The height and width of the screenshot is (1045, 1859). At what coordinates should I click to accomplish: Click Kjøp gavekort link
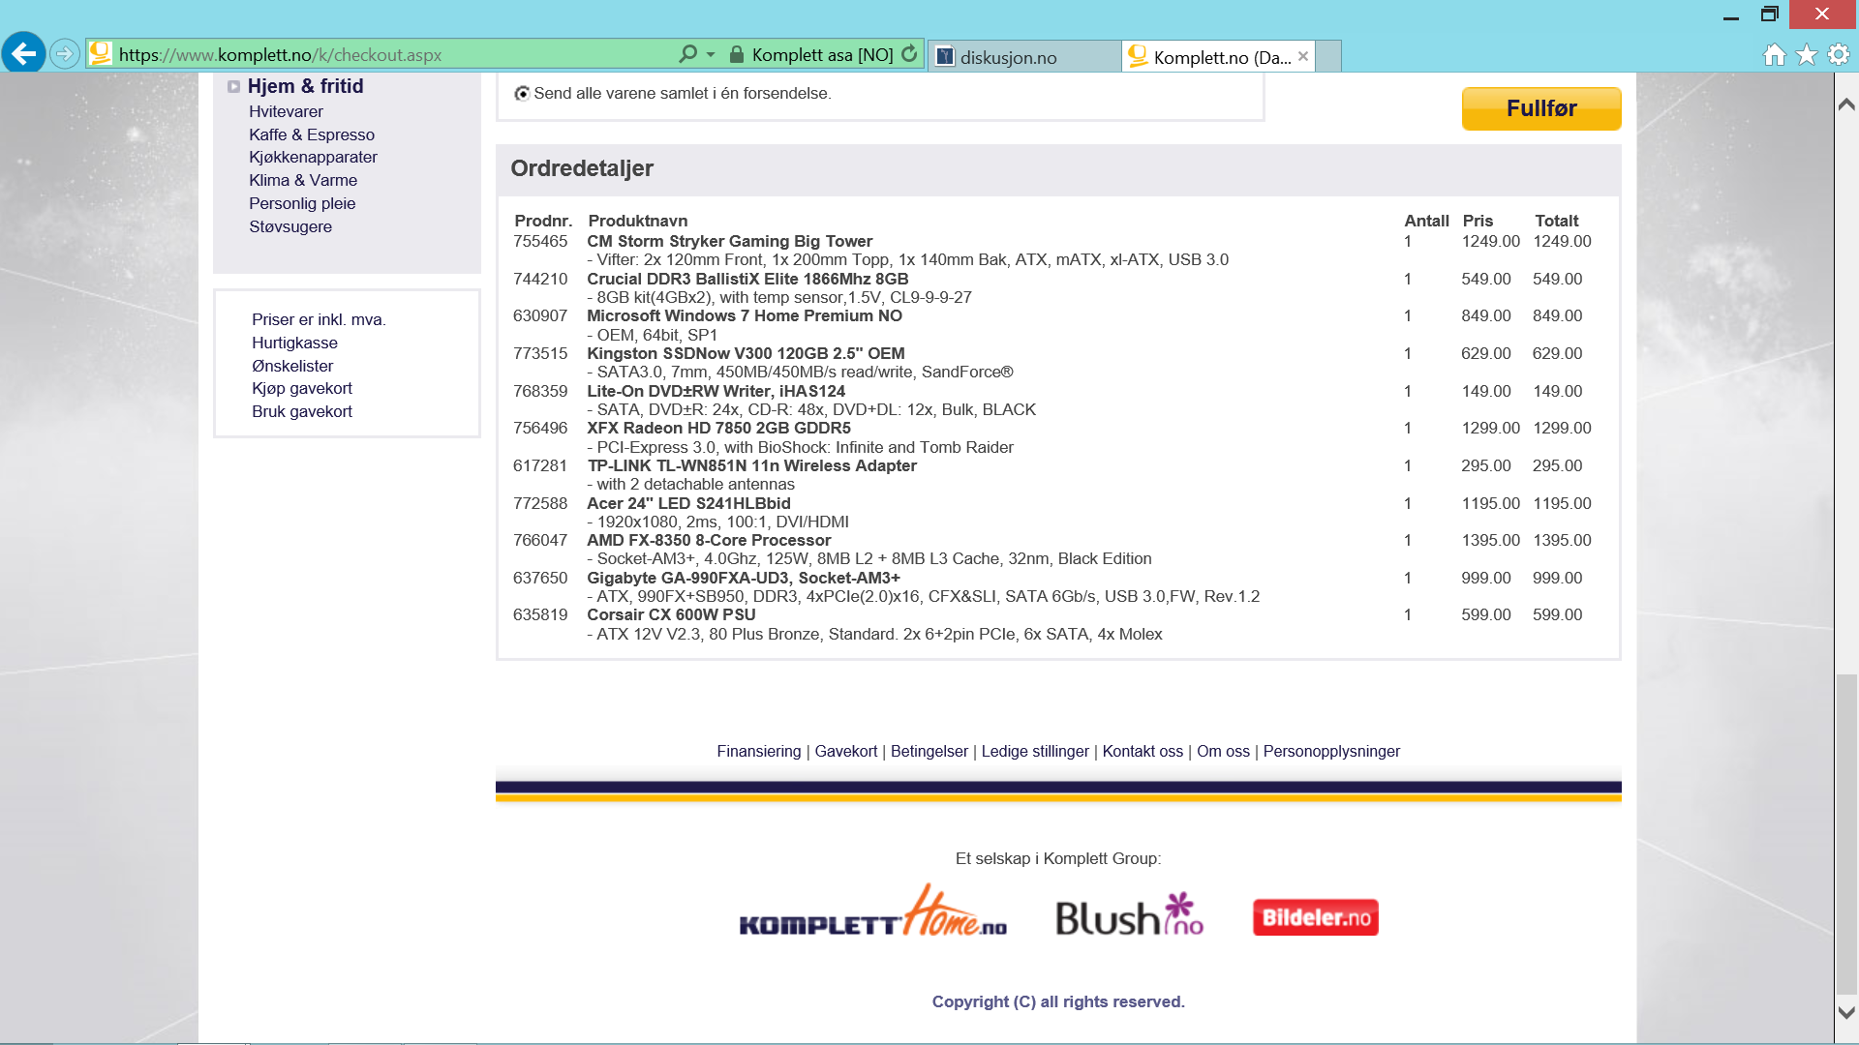302,388
